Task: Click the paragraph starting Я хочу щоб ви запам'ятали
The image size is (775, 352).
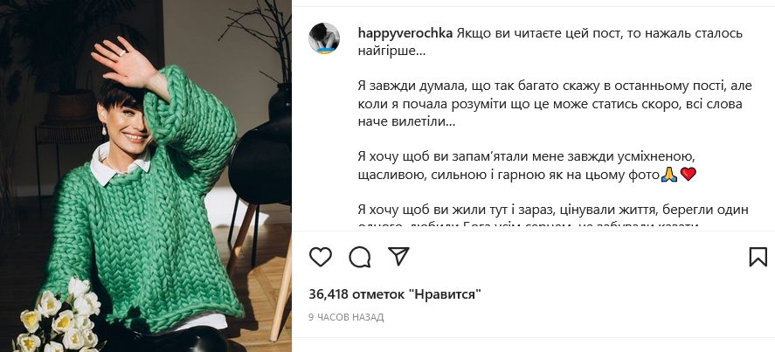Action: pos(527,166)
